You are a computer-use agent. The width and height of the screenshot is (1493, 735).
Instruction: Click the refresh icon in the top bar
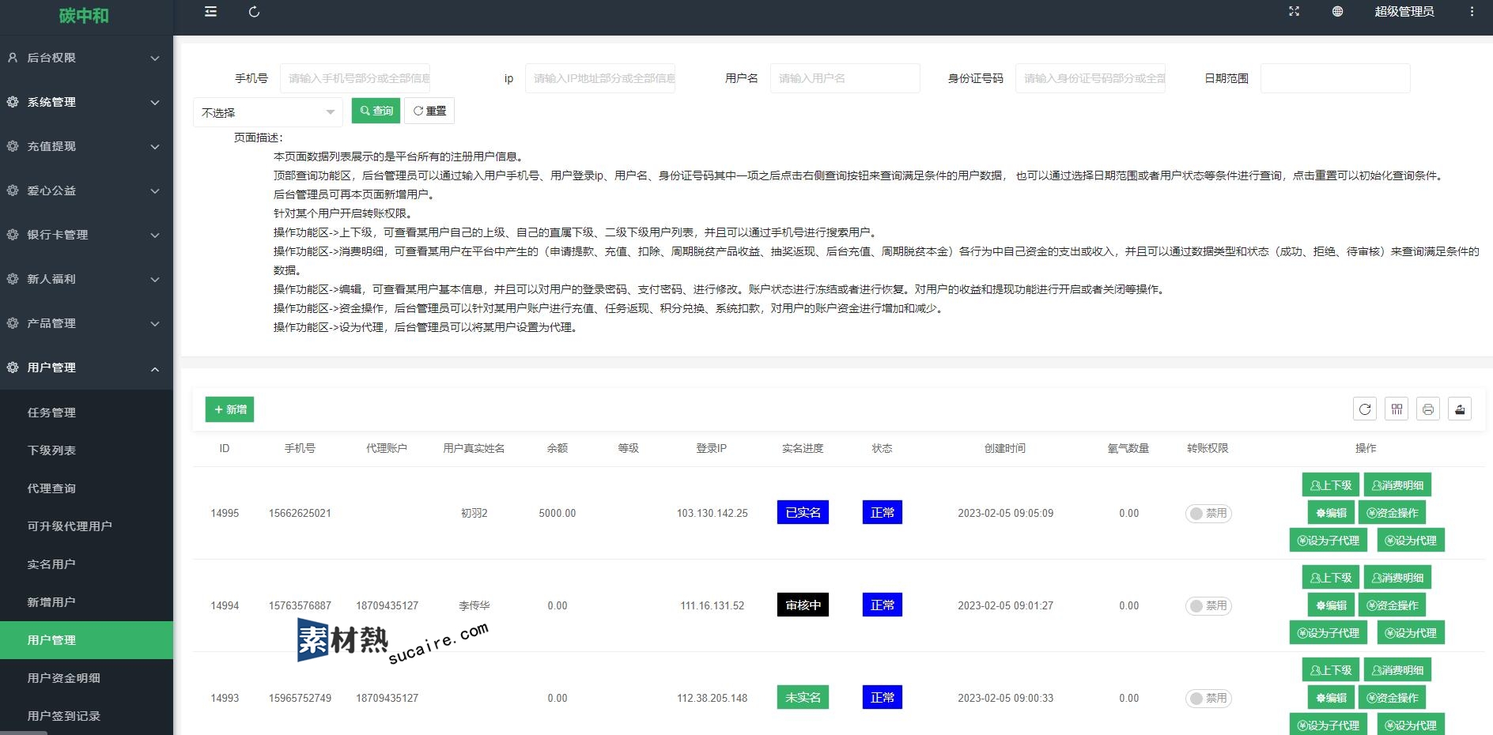pyautogui.click(x=254, y=12)
